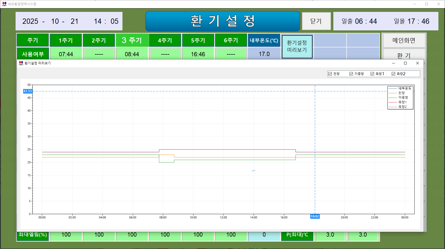Select the 6주기 header
The height and width of the screenshot is (249, 445).
click(x=231, y=40)
